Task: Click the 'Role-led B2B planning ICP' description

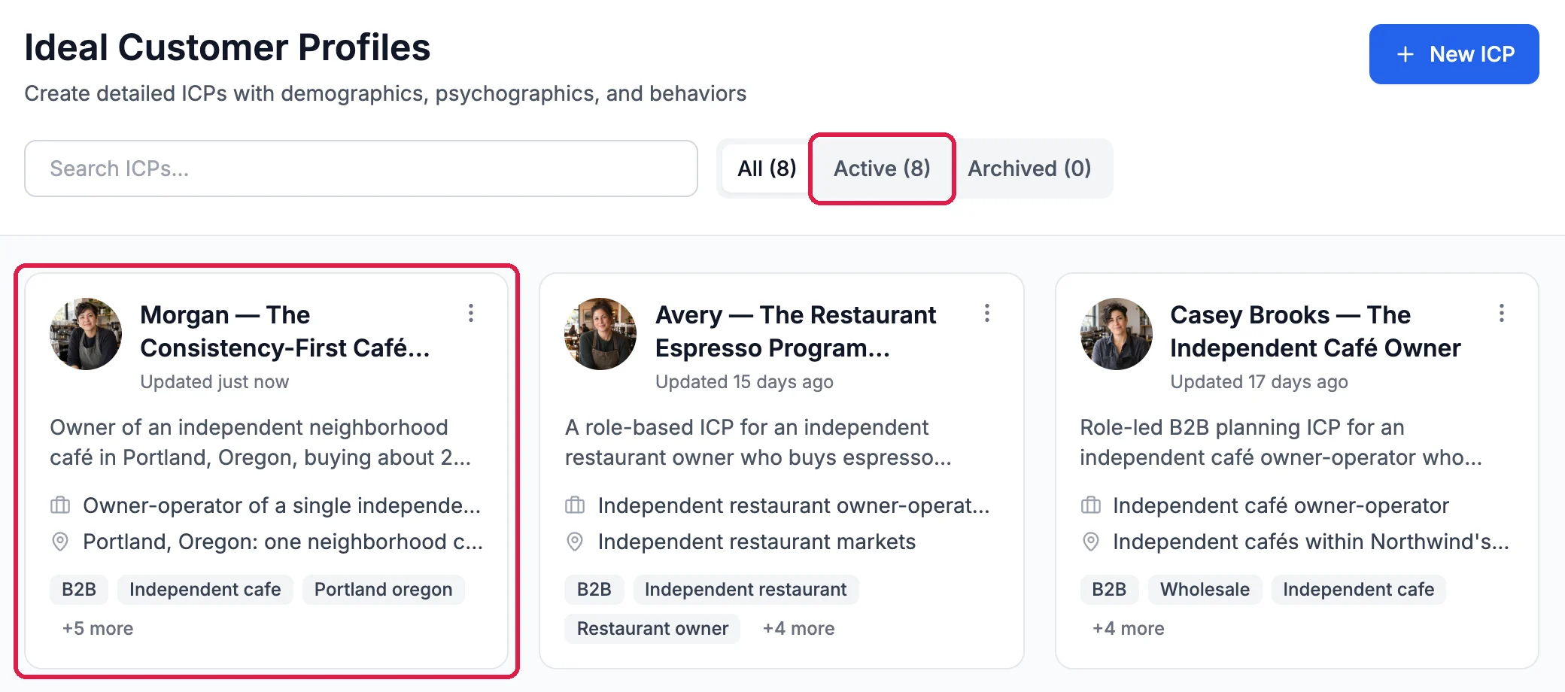Action: point(1281,442)
